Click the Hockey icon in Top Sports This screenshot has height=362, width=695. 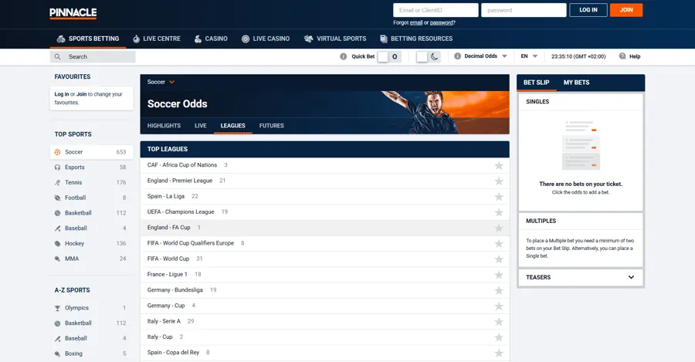tap(58, 243)
